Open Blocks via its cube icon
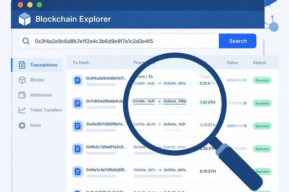This screenshot has width=289, height=192. coord(22,80)
